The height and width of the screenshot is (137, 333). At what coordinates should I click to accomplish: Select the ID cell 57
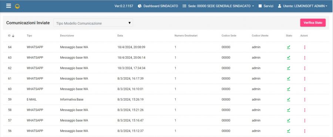[x=10, y=120]
